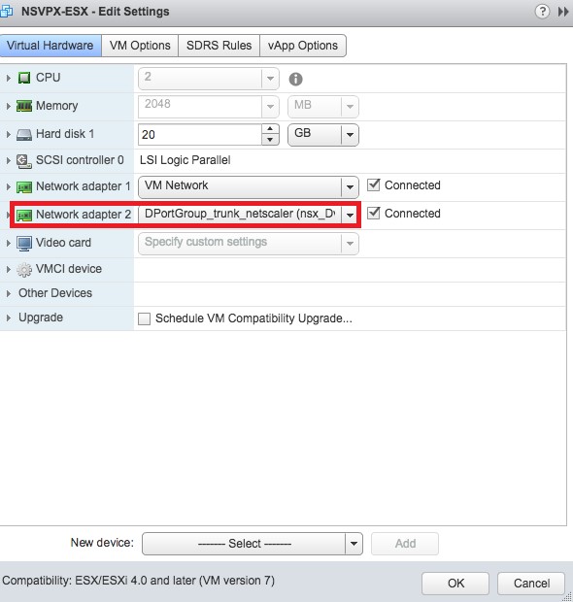Click the double-arrow collapse icon in title bar
The width and height of the screenshot is (573, 602).
563,12
